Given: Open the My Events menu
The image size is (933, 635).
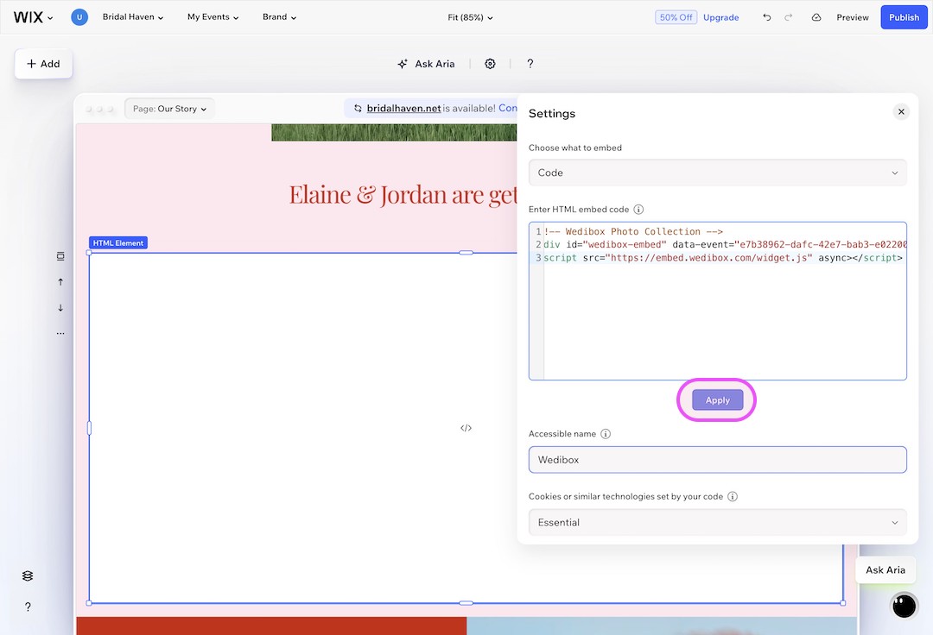Looking at the screenshot, I should click(x=212, y=16).
